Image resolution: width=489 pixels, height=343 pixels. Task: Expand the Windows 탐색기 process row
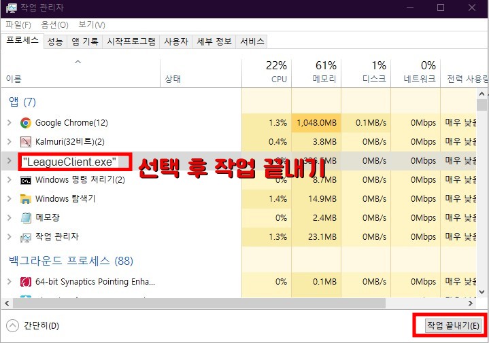10,199
